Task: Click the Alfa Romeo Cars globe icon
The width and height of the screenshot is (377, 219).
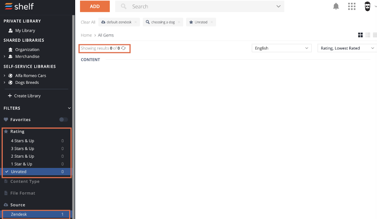Action: pos(10,76)
